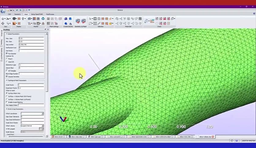Viewport: 256px width, 148px height.
Task: Click the Ennova application logo button
Action: (x=3, y=11)
